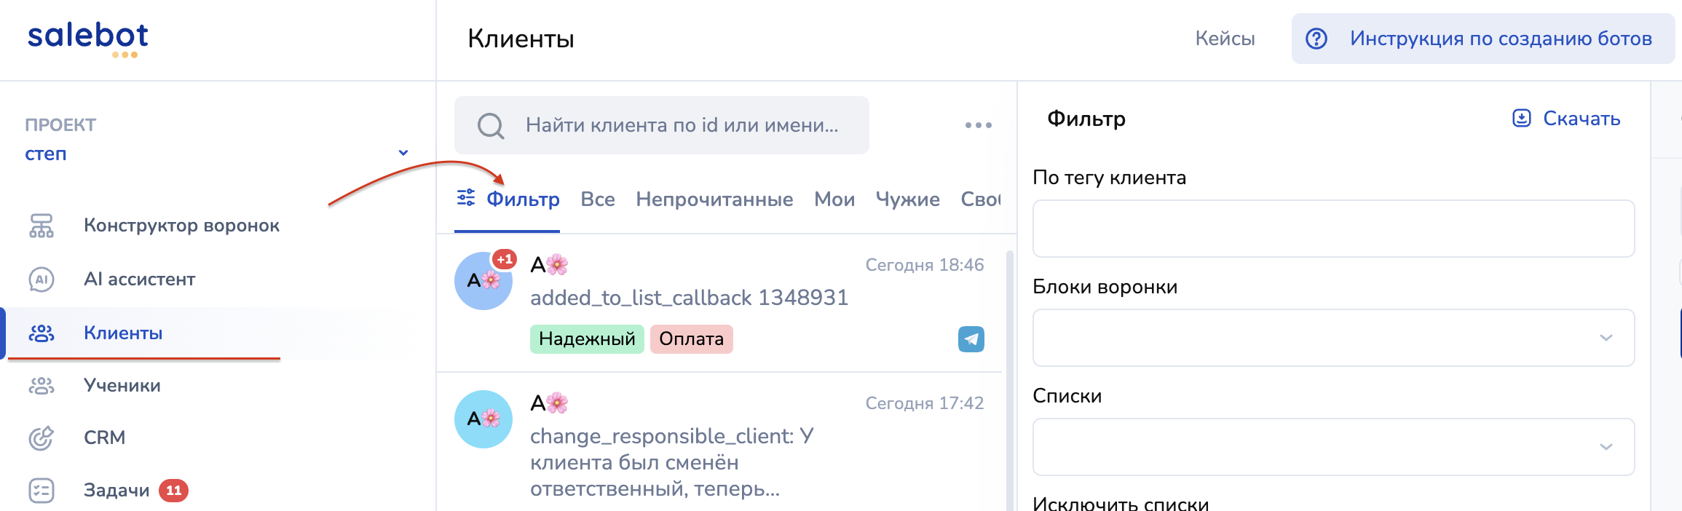
Task: Focus the По тегу клиента field
Action: pyautogui.click(x=1333, y=229)
